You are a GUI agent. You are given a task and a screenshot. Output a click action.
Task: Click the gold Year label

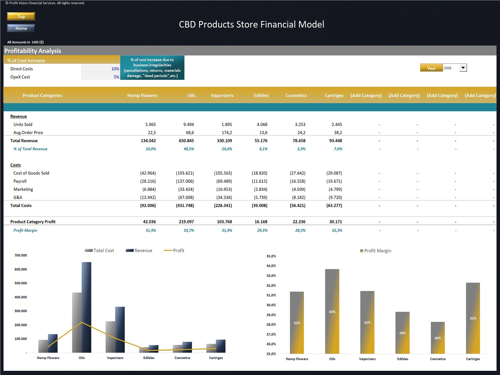point(431,68)
